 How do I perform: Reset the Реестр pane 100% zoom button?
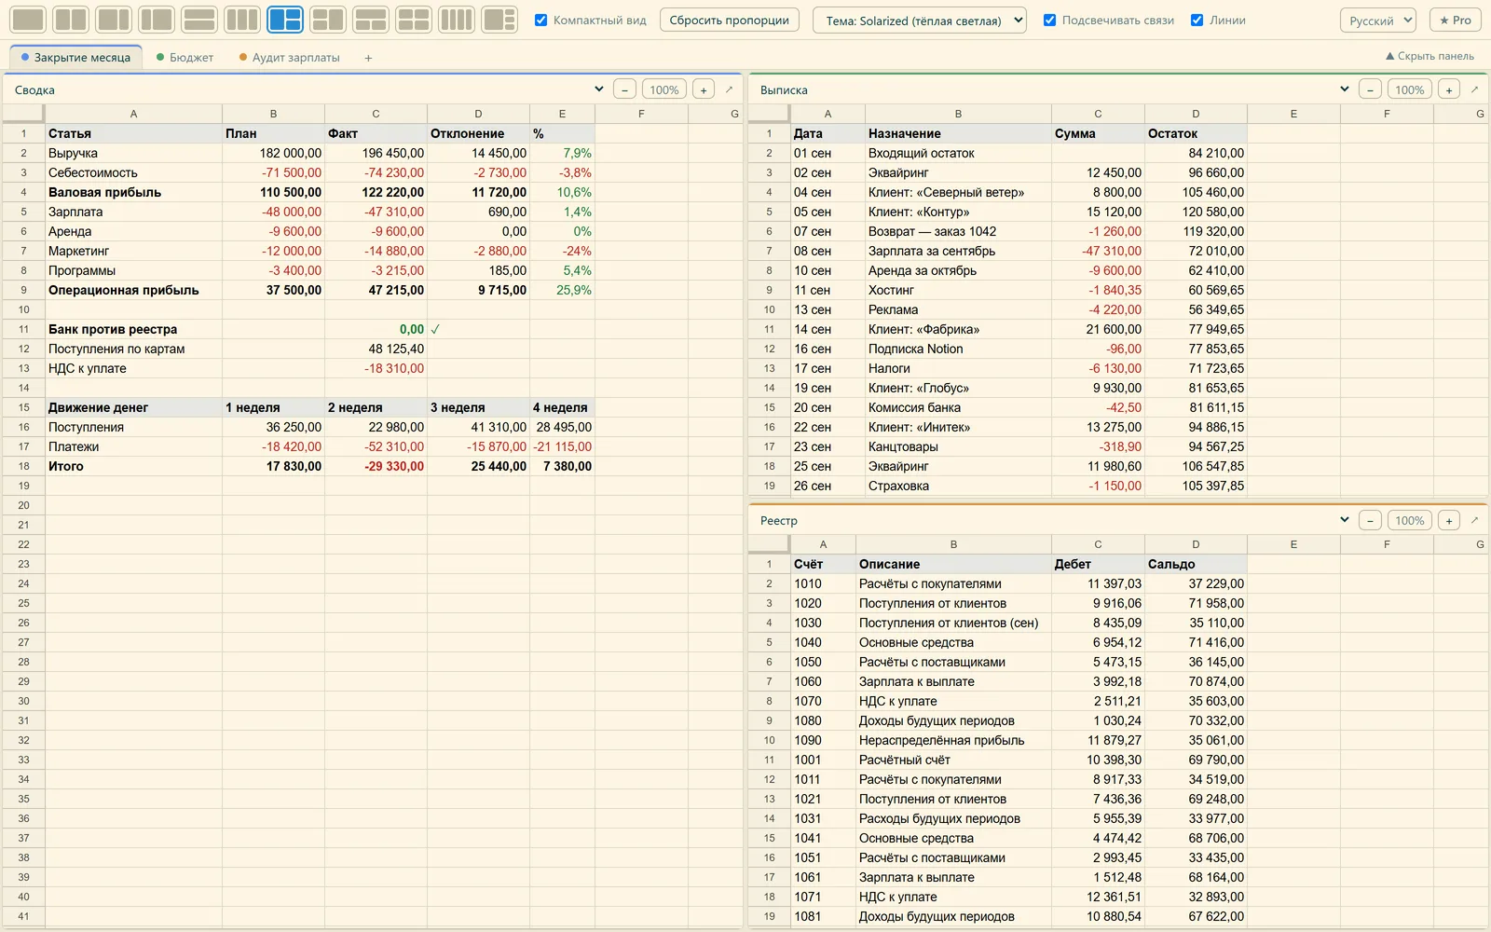pos(1410,520)
